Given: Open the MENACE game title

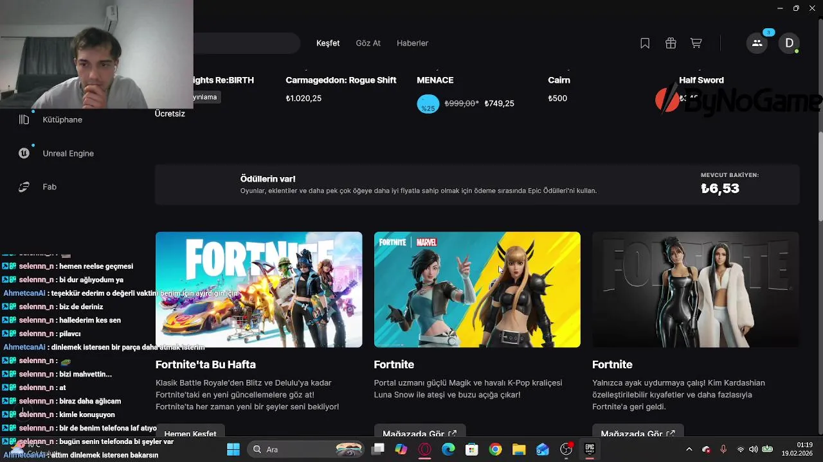Looking at the screenshot, I should (435, 80).
